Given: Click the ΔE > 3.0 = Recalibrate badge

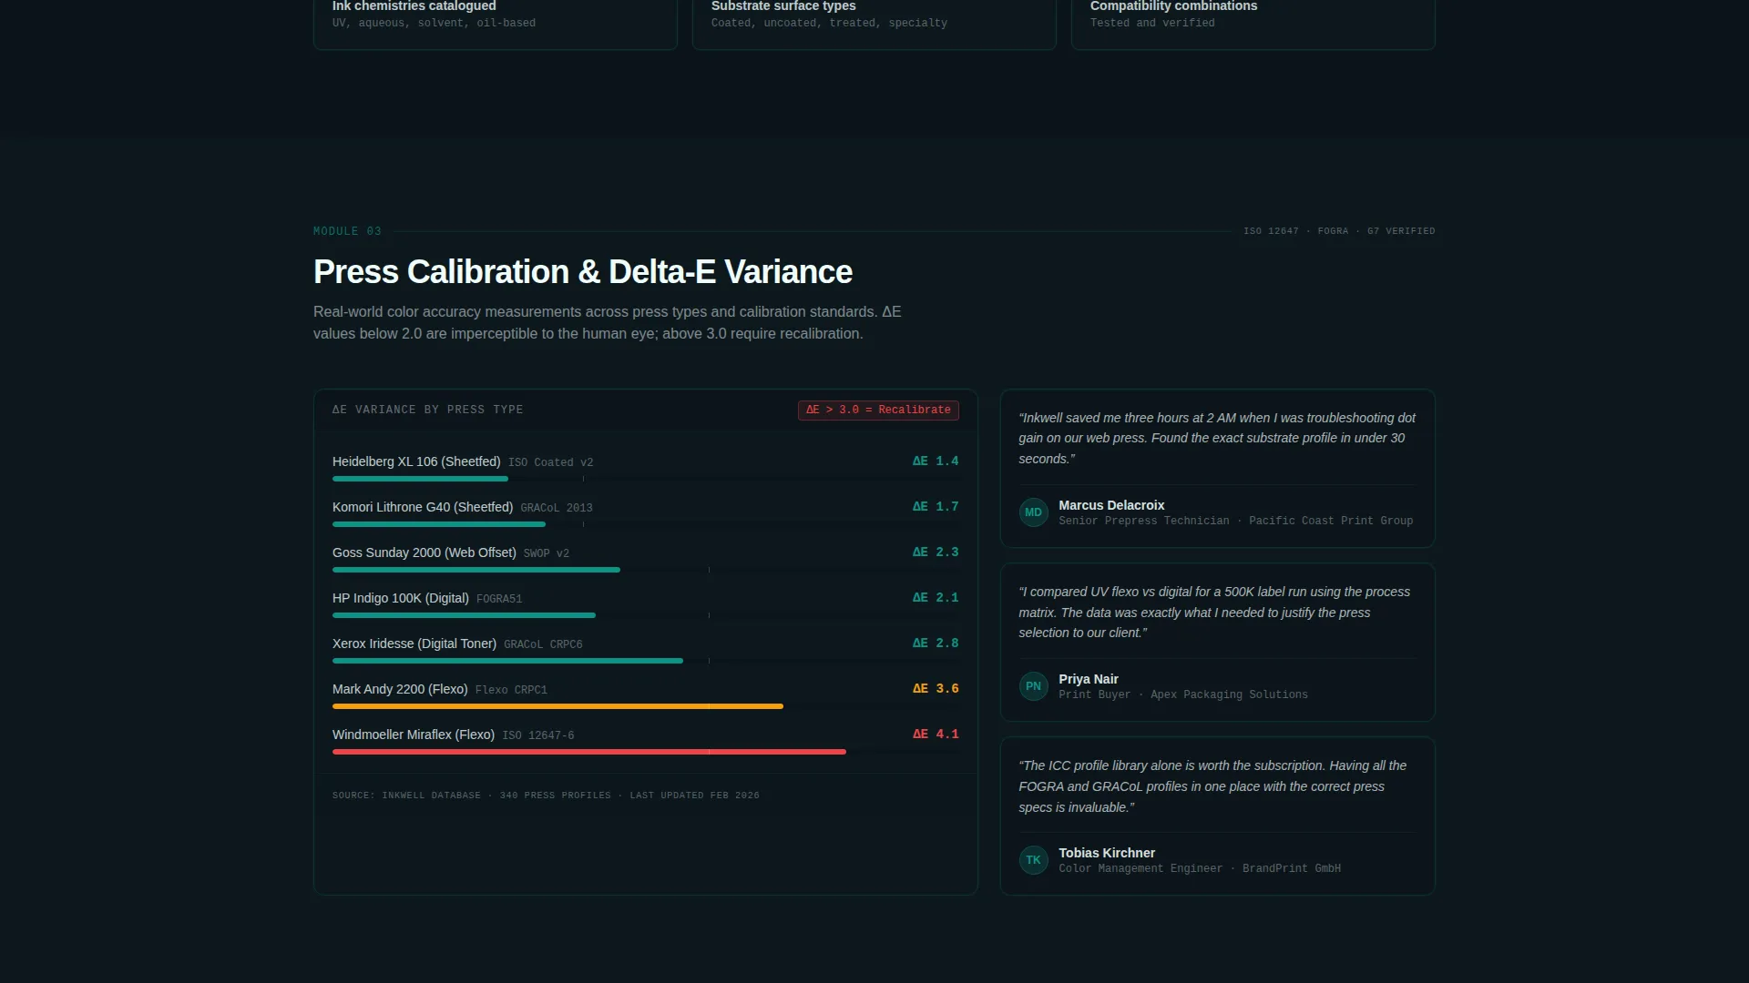Looking at the screenshot, I should pyautogui.click(x=878, y=410).
